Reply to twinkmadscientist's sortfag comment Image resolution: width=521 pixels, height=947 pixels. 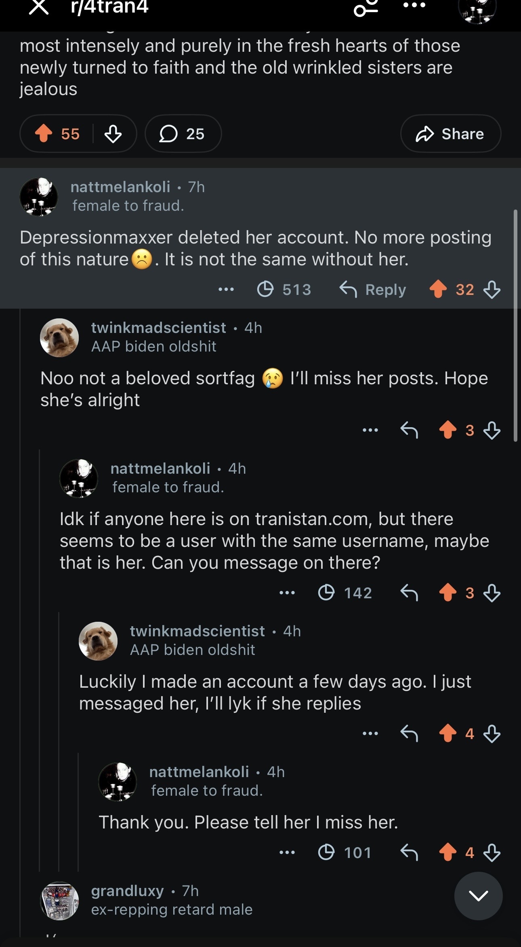pos(409,430)
